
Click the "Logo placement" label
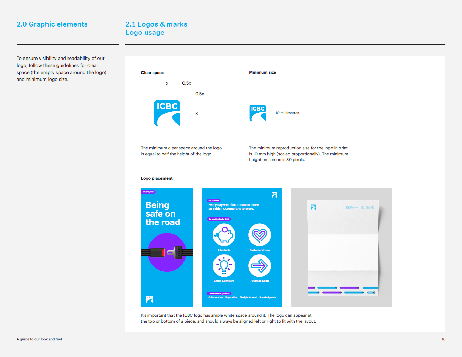pos(157,178)
